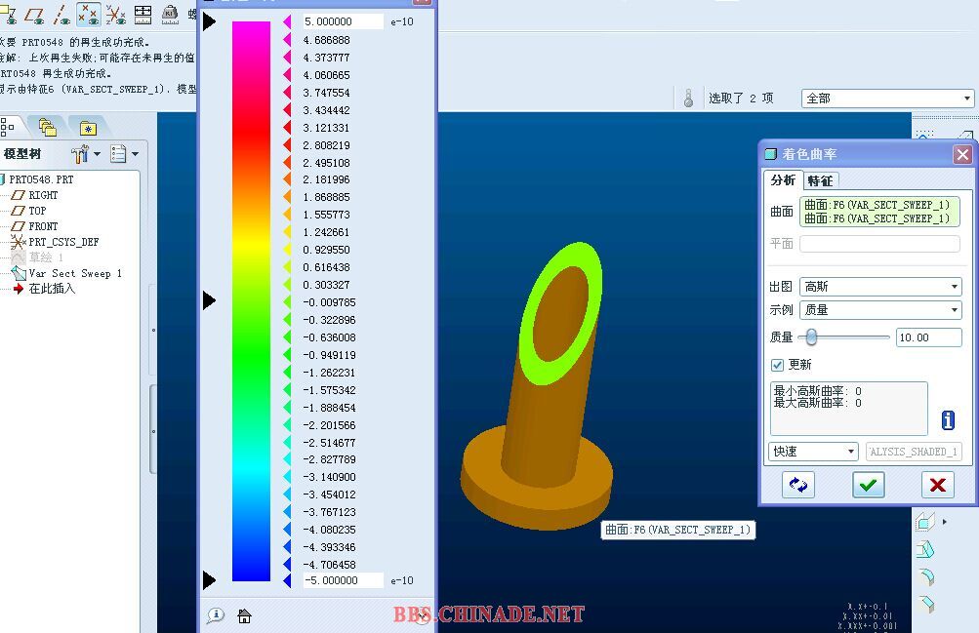
Task: Select the 分析 tab
Action: point(783,180)
